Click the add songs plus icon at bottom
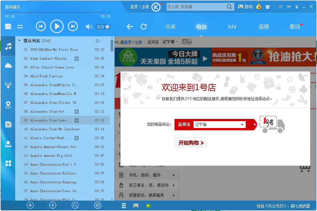The height and width of the screenshot is (211, 317). tap(30, 205)
